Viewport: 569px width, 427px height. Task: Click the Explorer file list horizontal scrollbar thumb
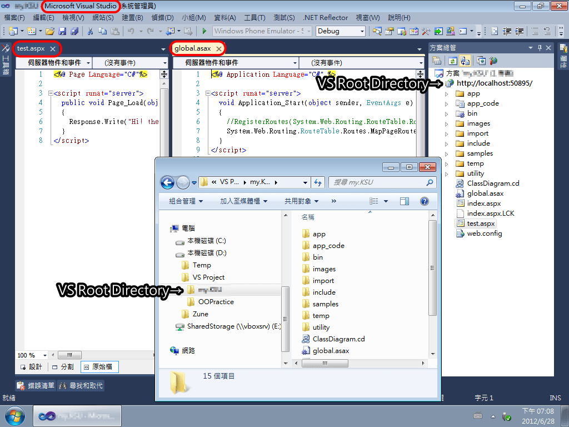click(x=325, y=363)
